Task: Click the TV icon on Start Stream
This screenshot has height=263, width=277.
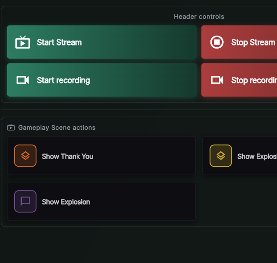Action: (x=23, y=42)
